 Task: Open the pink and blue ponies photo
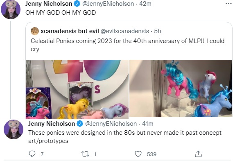[181, 88]
